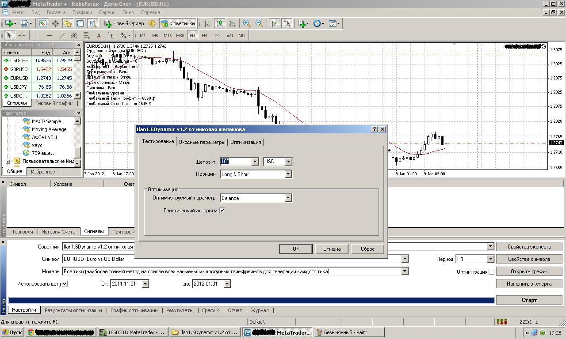Confirm dialog with OK button
This screenshot has height=339, width=566.
click(296, 249)
